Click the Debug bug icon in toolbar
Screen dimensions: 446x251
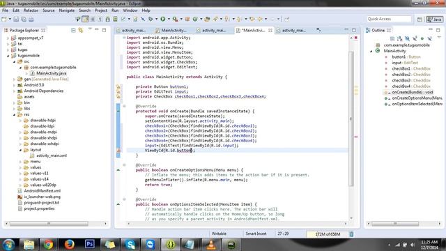pos(151,19)
